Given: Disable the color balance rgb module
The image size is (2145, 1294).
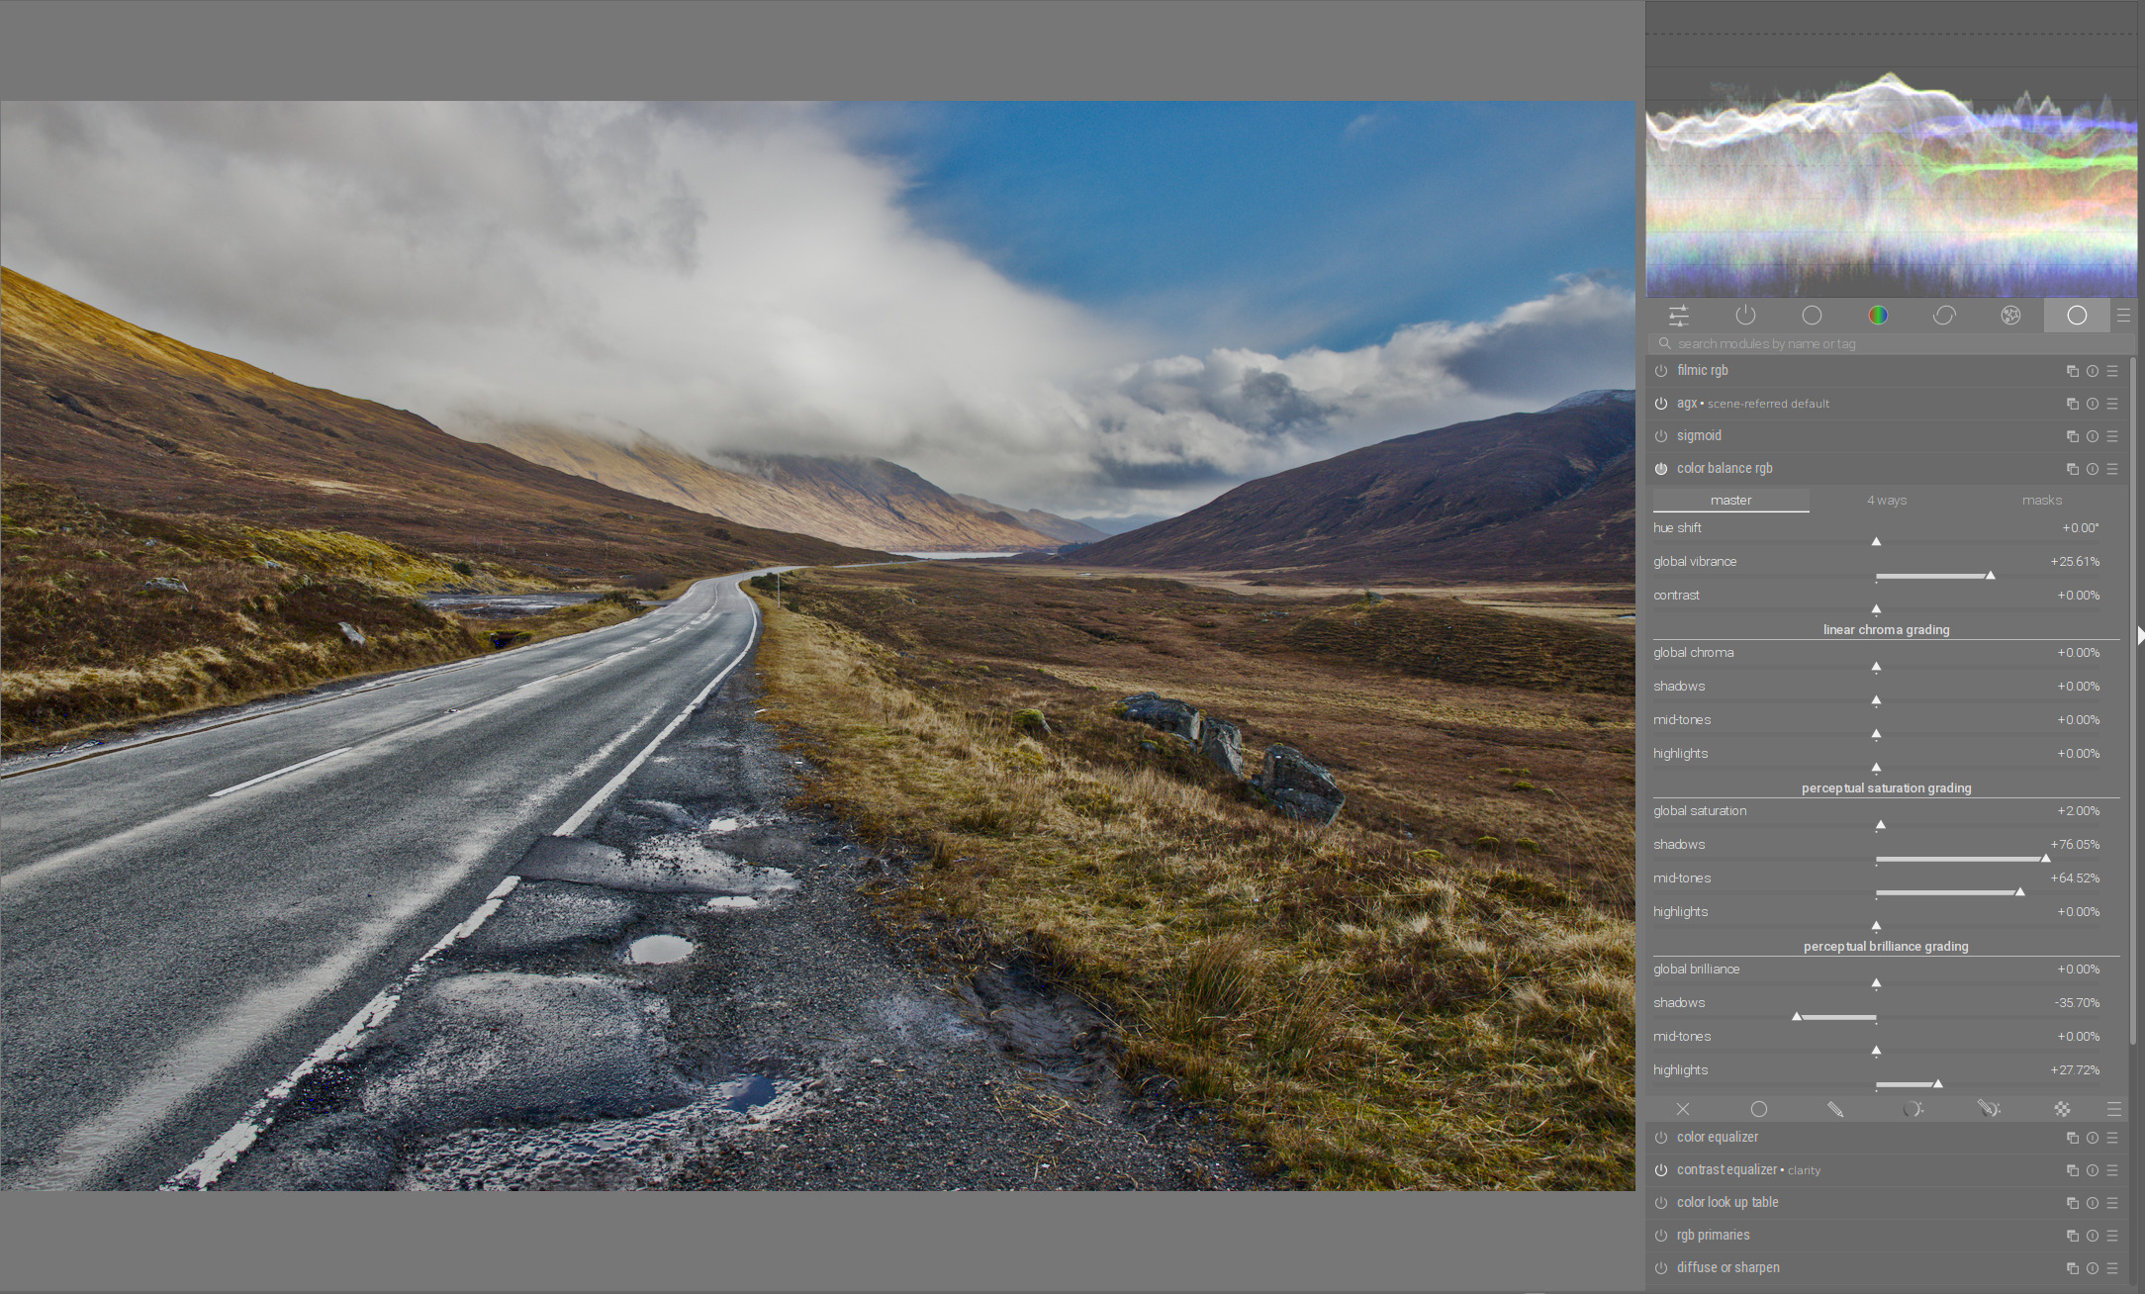Looking at the screenshot, I should pos(1661,469).
